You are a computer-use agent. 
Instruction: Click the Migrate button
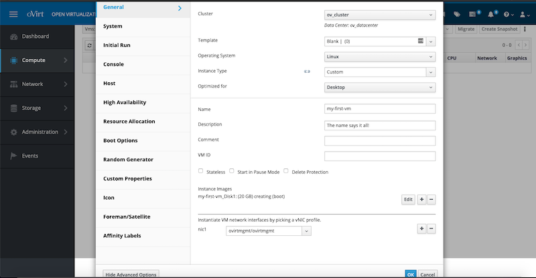click(x=466, y=29)
